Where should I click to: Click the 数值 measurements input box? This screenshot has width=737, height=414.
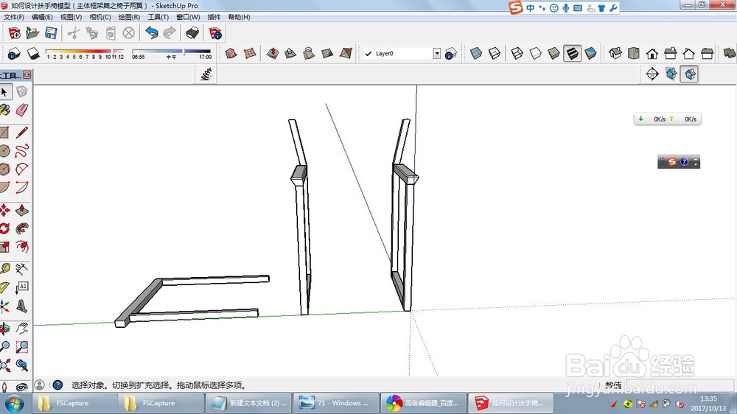(680, 385)
